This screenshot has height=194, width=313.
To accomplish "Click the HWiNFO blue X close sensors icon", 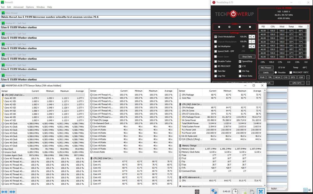I will (261, 191).
